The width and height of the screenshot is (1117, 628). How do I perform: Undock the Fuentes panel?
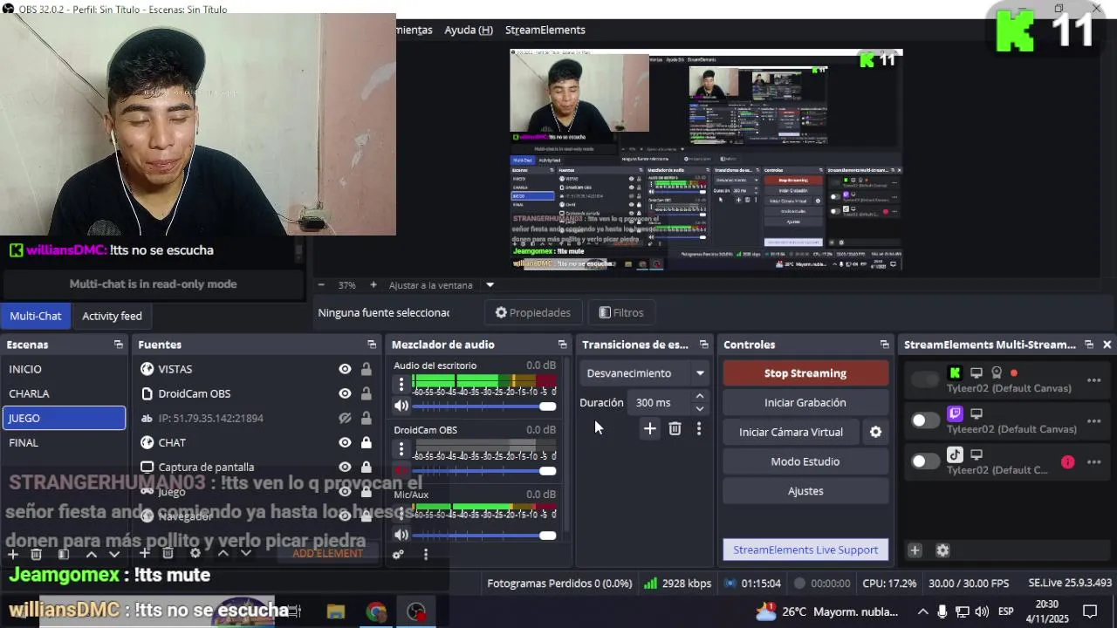[x=371, y=345]
